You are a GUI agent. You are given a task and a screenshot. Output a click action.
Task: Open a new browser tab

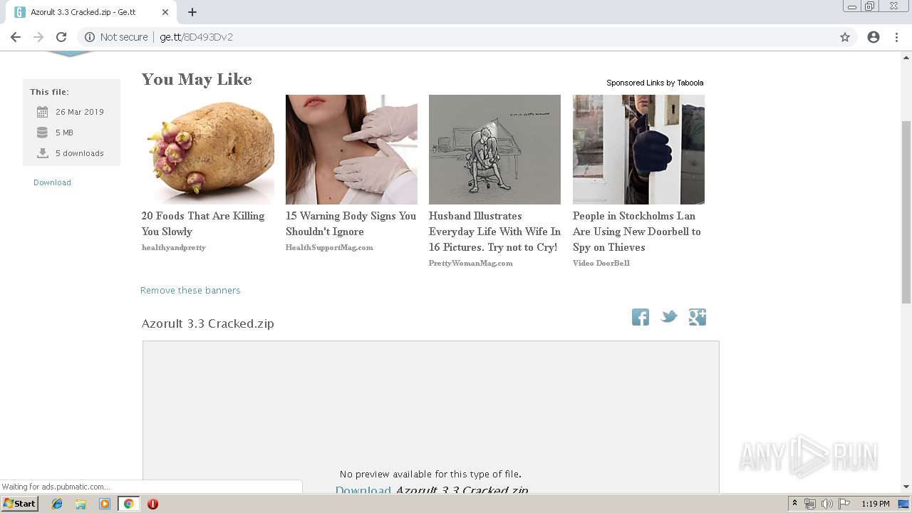(x=192, y=12)
